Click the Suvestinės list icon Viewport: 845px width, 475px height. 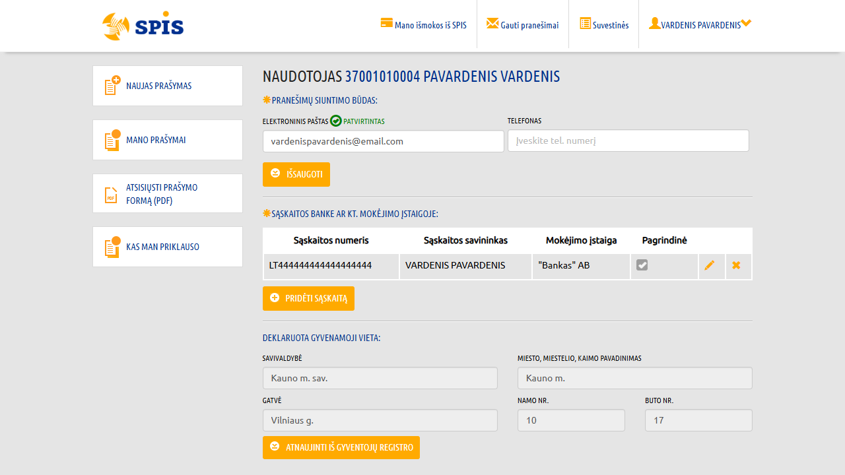[586, 23]
